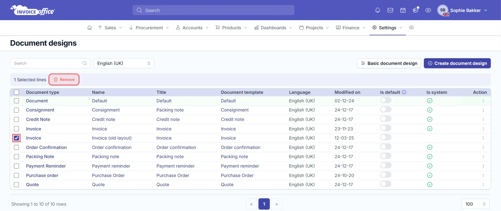Click the eye icon in the top header
The image size is (501, 211).
point(428,10)
